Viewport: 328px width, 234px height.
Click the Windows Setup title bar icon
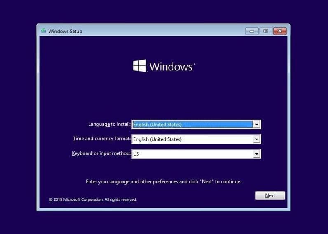point(43,31)
